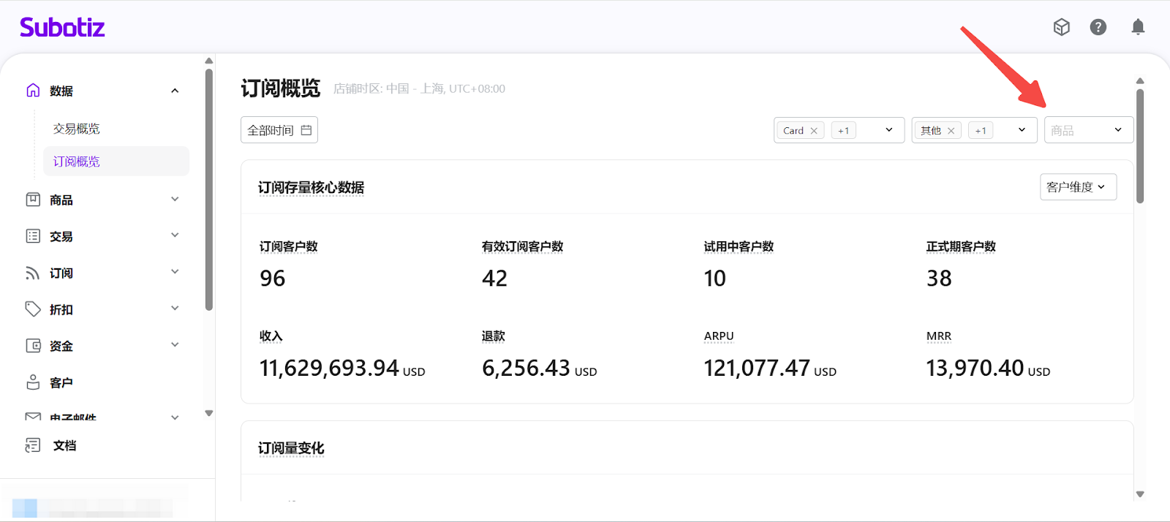Open the 客户维度 dimension dropdown
The width and height of the screenshot is (1170, 522).
tap(1078, 187)
